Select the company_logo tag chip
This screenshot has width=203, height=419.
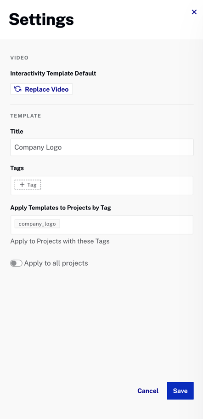[37, 224]
